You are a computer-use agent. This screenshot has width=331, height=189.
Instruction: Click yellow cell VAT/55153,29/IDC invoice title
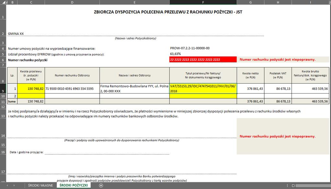203,88
